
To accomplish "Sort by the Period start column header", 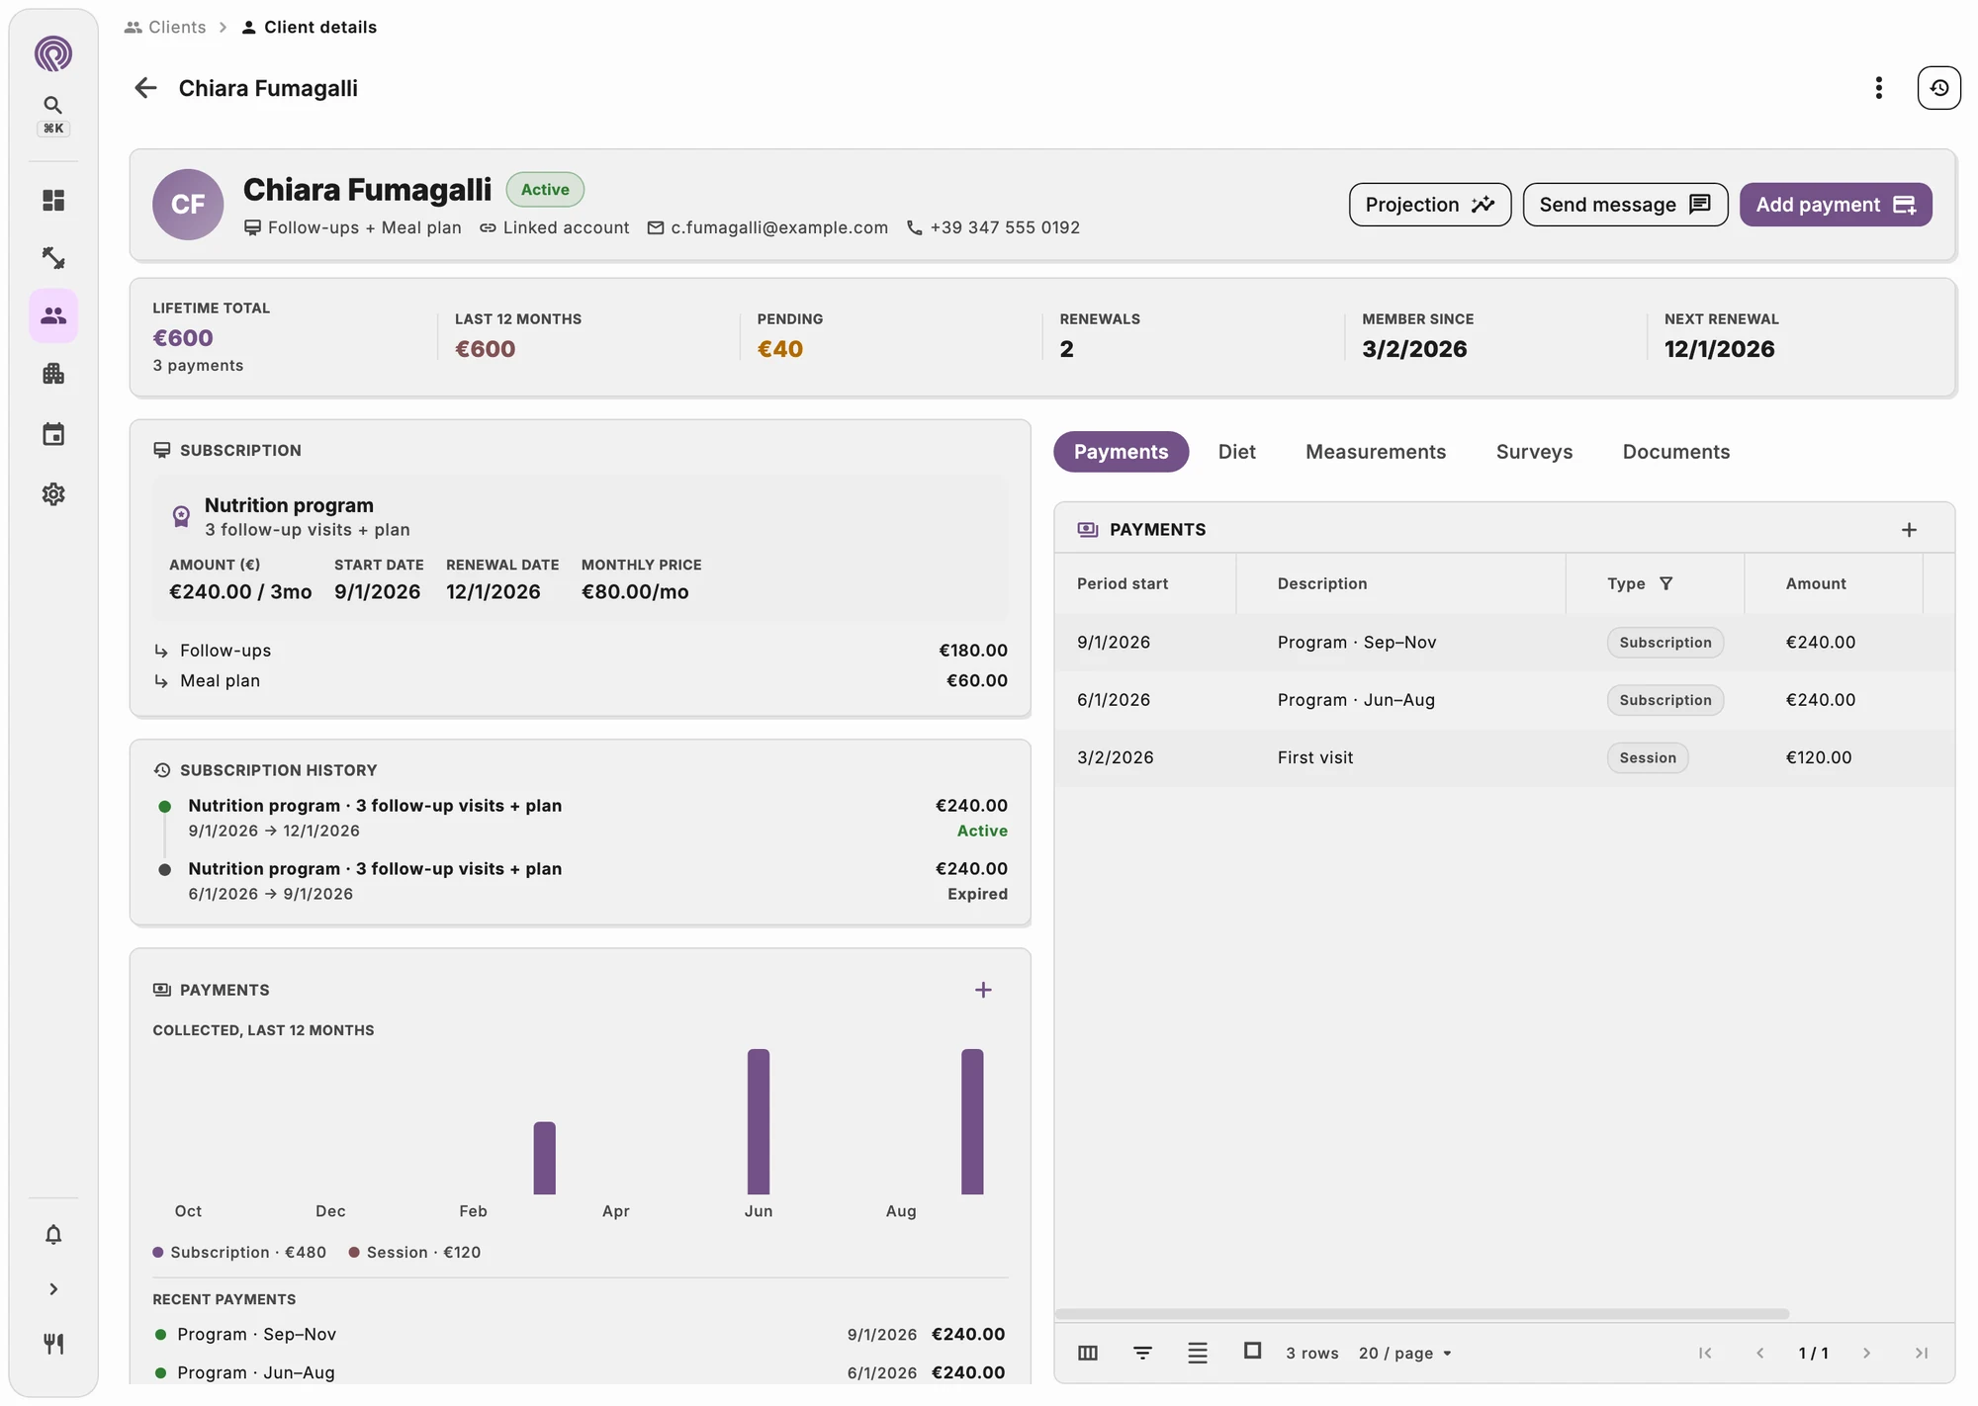I will pyautogui.click(x=1123, y=584).
